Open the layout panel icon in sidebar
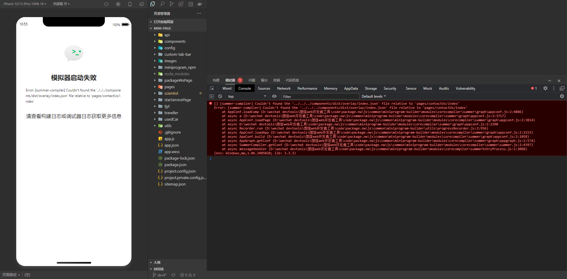This screenshot has width=567, height=279. pyautogui.click(x=191, y=4)
